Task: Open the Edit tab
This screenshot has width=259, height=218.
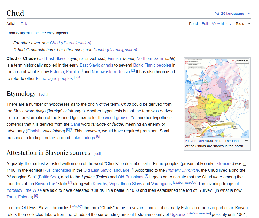Action: tap(205, 24)
